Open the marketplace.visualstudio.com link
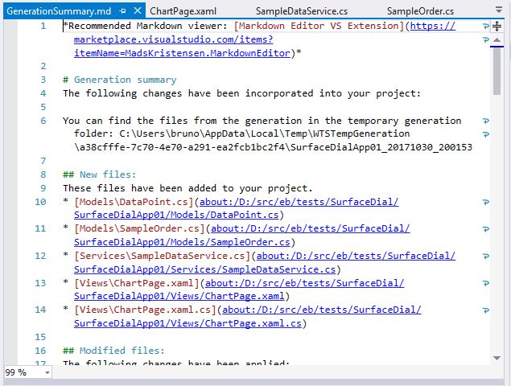This screenshot has width=511, height=386. 173,39
